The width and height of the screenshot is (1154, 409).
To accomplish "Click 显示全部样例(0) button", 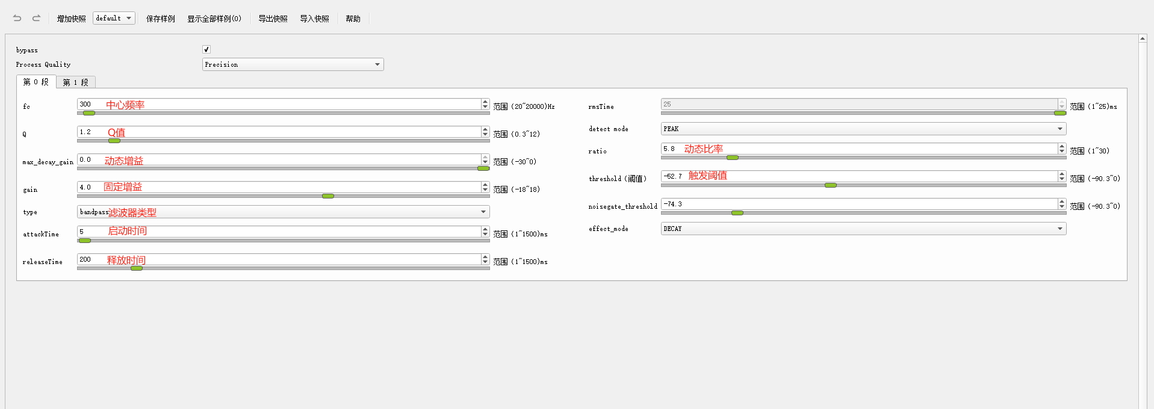I will pos(214,19).
